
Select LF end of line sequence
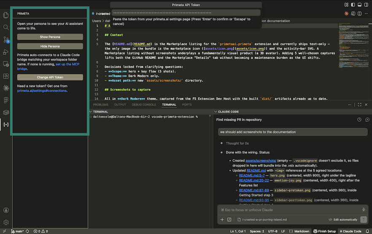(283, 231)
